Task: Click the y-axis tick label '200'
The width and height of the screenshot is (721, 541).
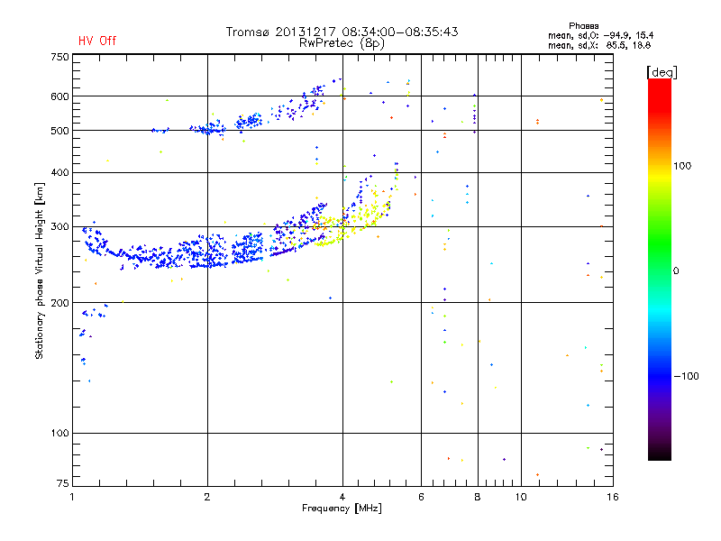Action: pyautogui.click(x=59, y=303)
